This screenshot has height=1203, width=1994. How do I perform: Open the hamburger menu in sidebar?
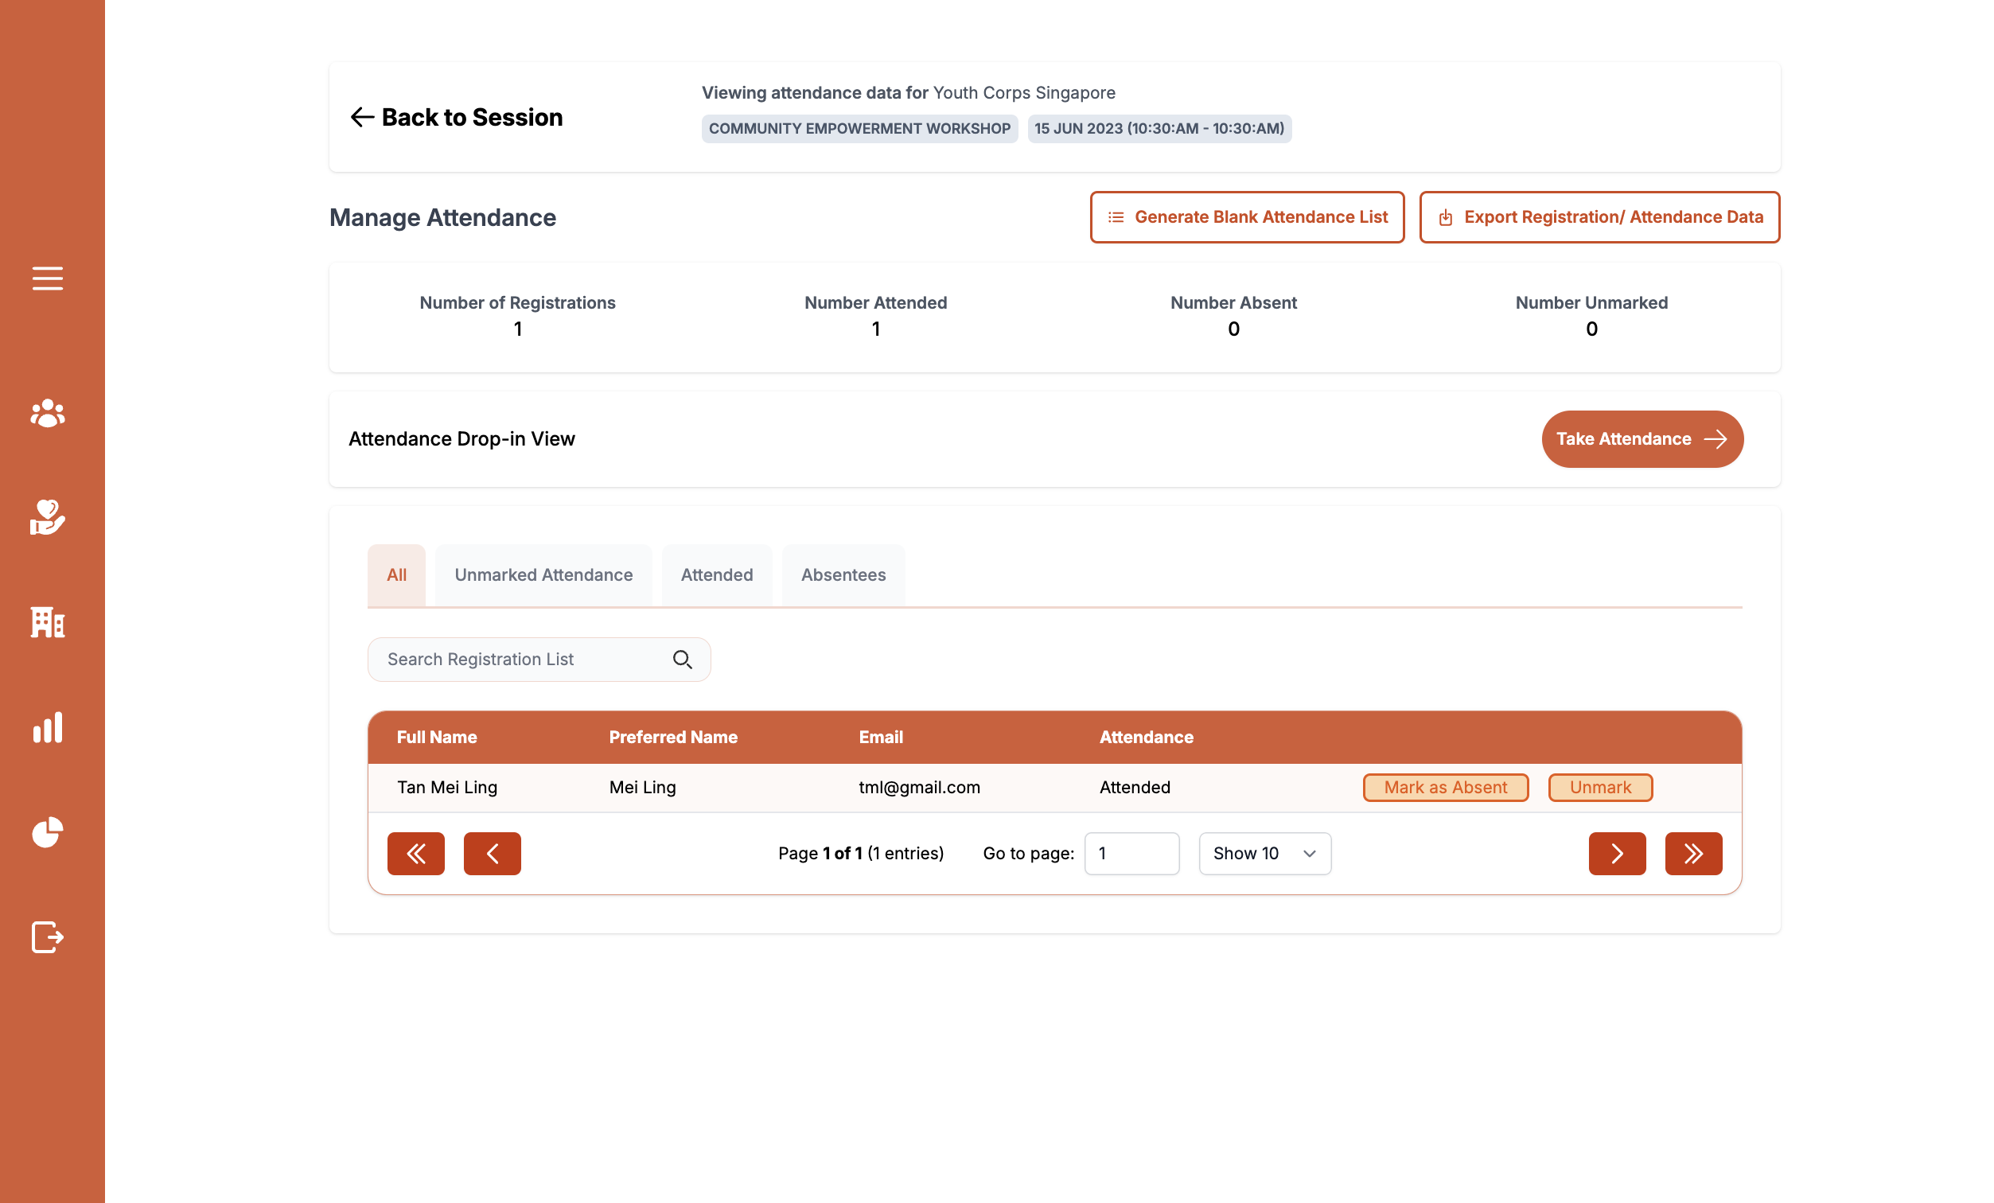coord(48,278)
